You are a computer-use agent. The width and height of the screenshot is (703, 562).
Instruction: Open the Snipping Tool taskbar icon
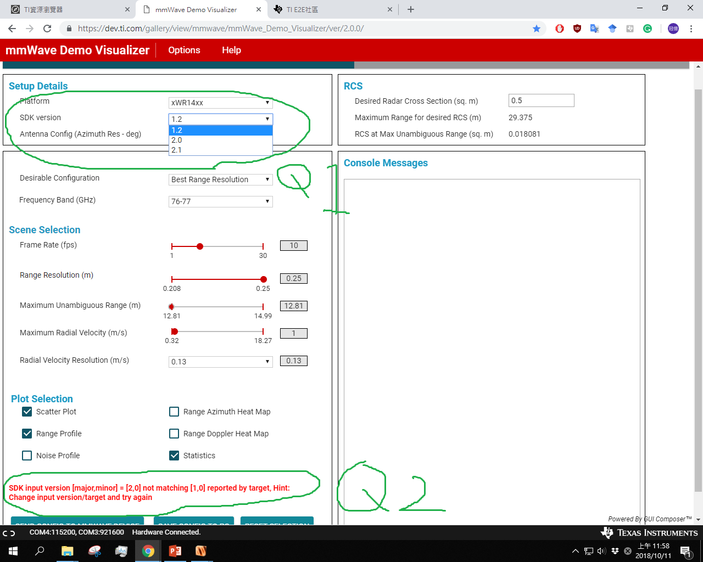tap(94, 551)
